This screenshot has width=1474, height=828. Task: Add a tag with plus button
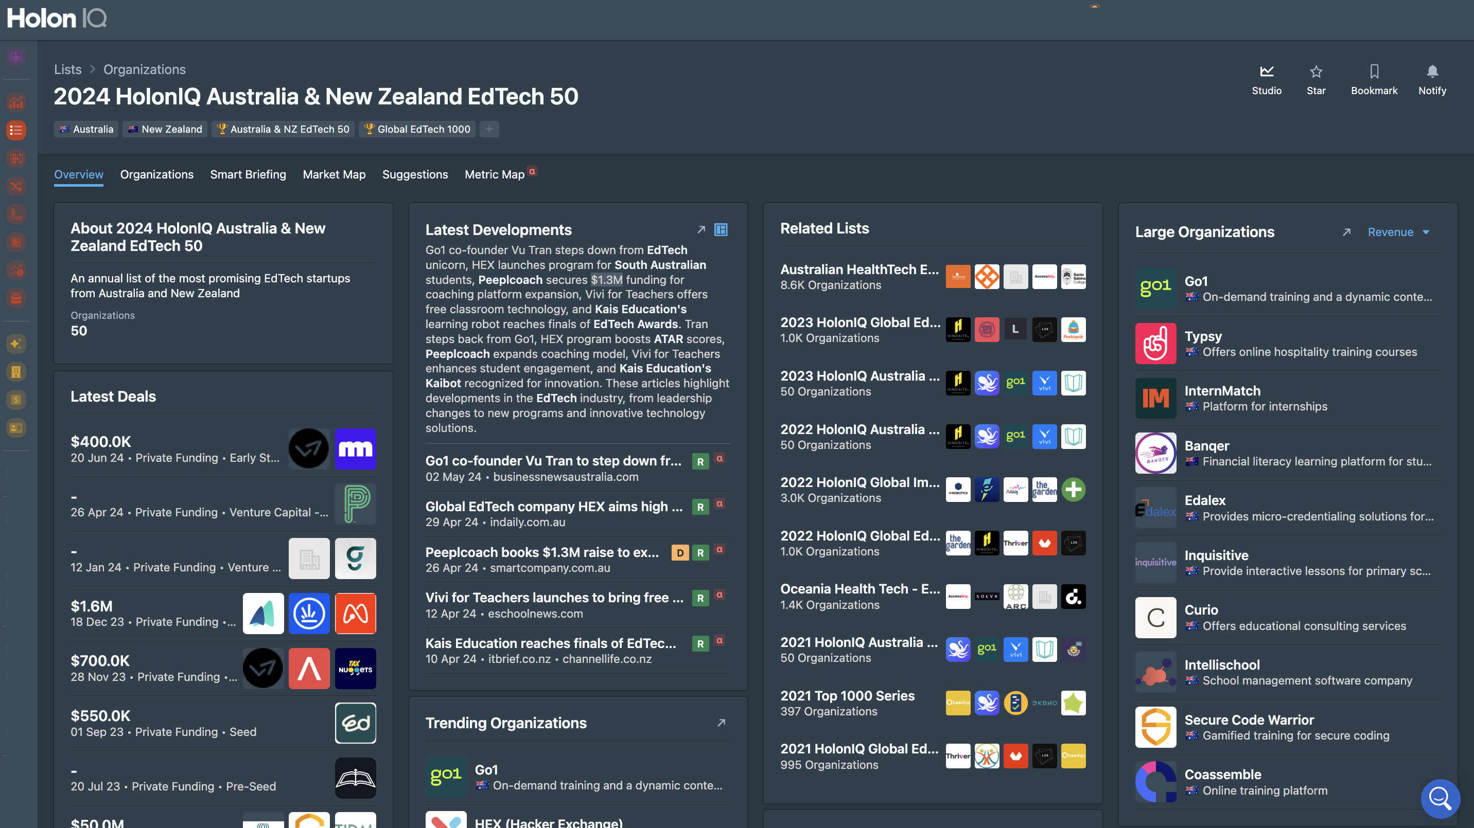coord(488,129)
